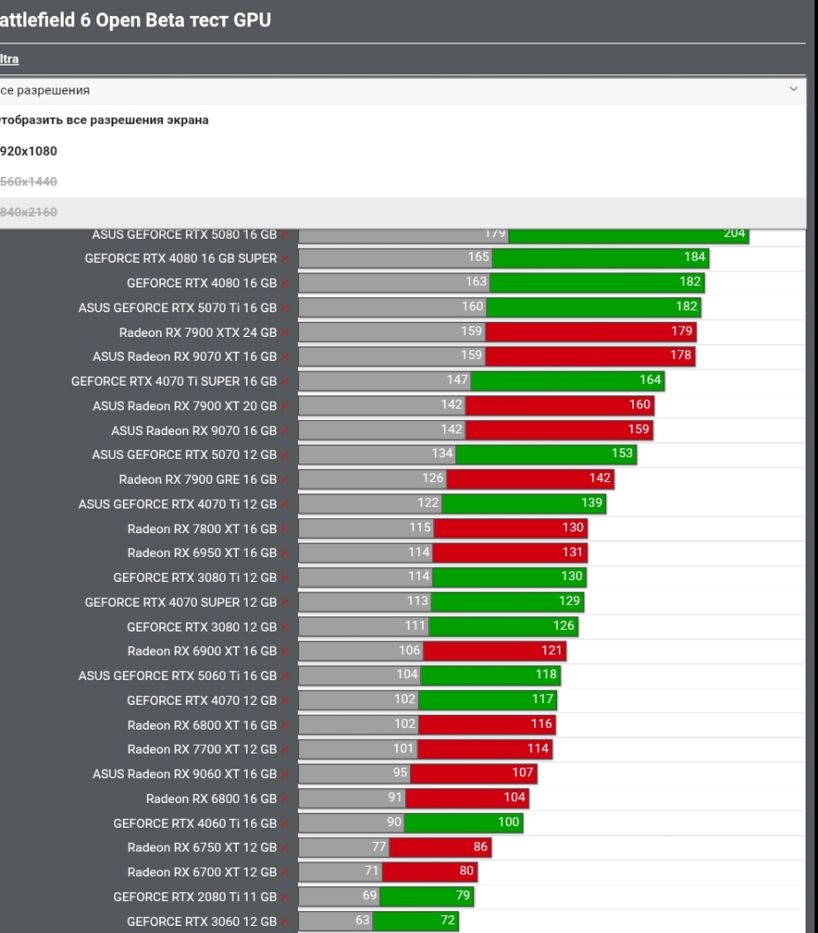Screen dimensions: 818x933
Task: Click red X next to GEFORCE RTX 3080 12 GB
Action: tap(286, 628)
